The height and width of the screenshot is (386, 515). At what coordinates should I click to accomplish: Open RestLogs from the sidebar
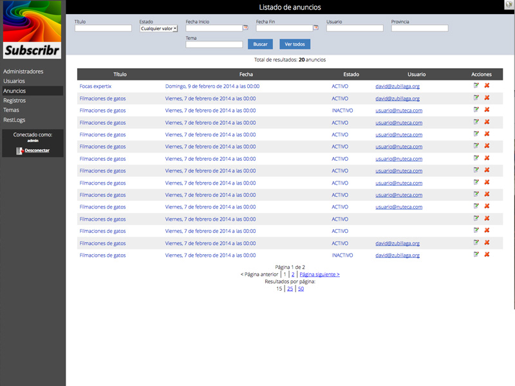click(14, 120)
